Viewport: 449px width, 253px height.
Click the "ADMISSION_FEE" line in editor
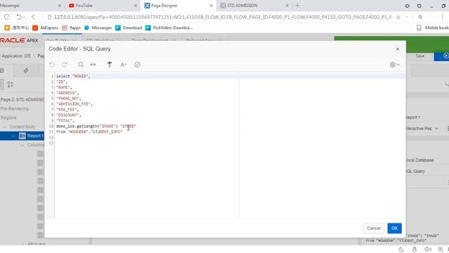click(x=74, y=104)
